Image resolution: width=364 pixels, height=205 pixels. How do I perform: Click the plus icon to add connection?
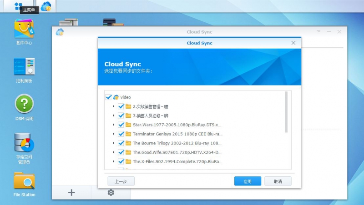point(71,193)
